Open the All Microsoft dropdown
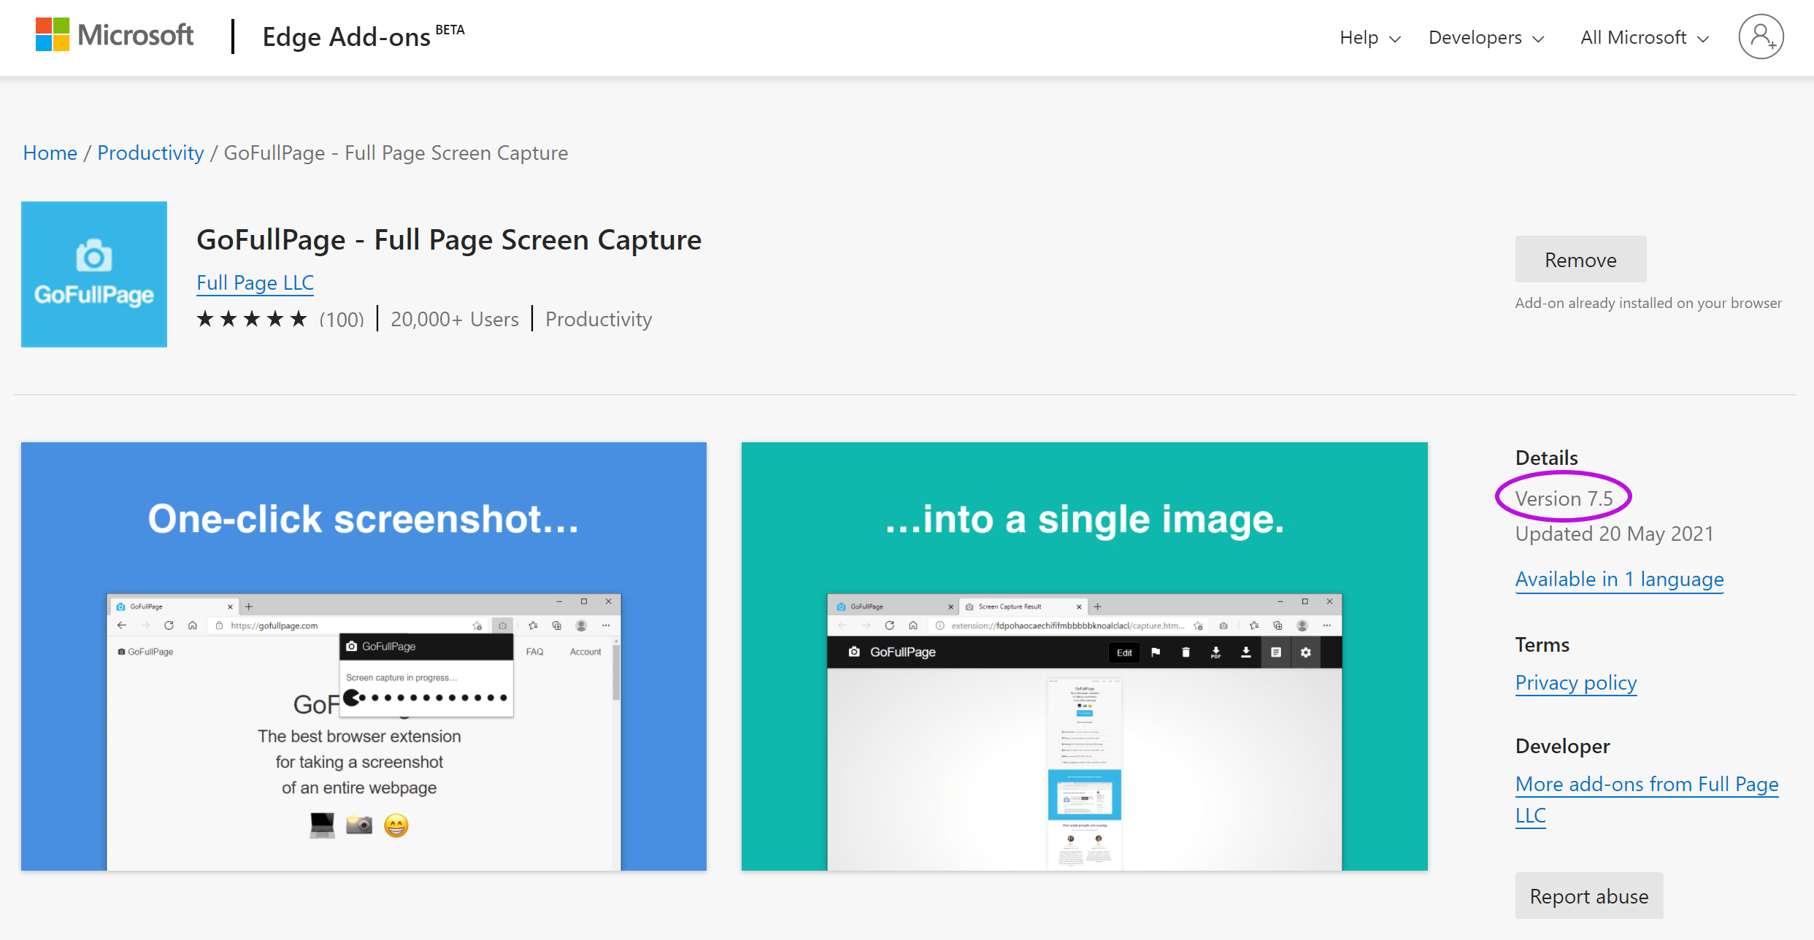Screen dimensions: 1814x940 click(x=1643, y=37)
